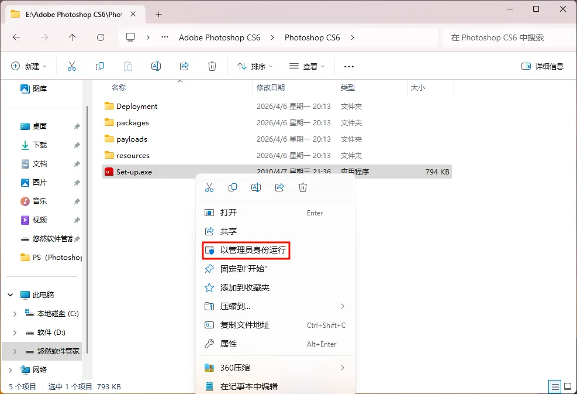577x394 pixels.
Task: Click the Cut icon in the toolbar
Action: pos(72,66)
